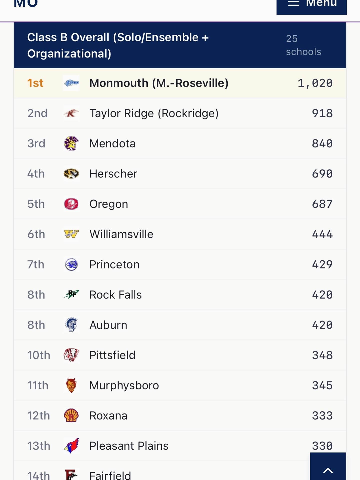
Task: Click the Mendota Trojans logo
Action: [x=71, y=143]
